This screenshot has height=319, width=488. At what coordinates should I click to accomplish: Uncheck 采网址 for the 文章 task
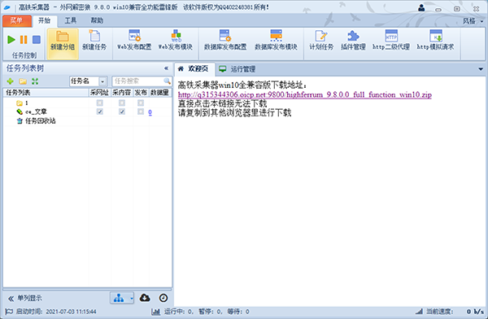(x=99, y=111)
